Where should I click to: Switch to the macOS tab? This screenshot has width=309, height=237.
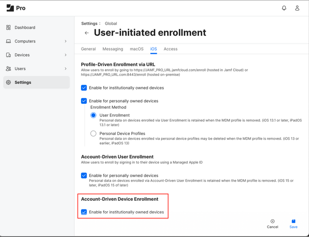pos(136,49)
